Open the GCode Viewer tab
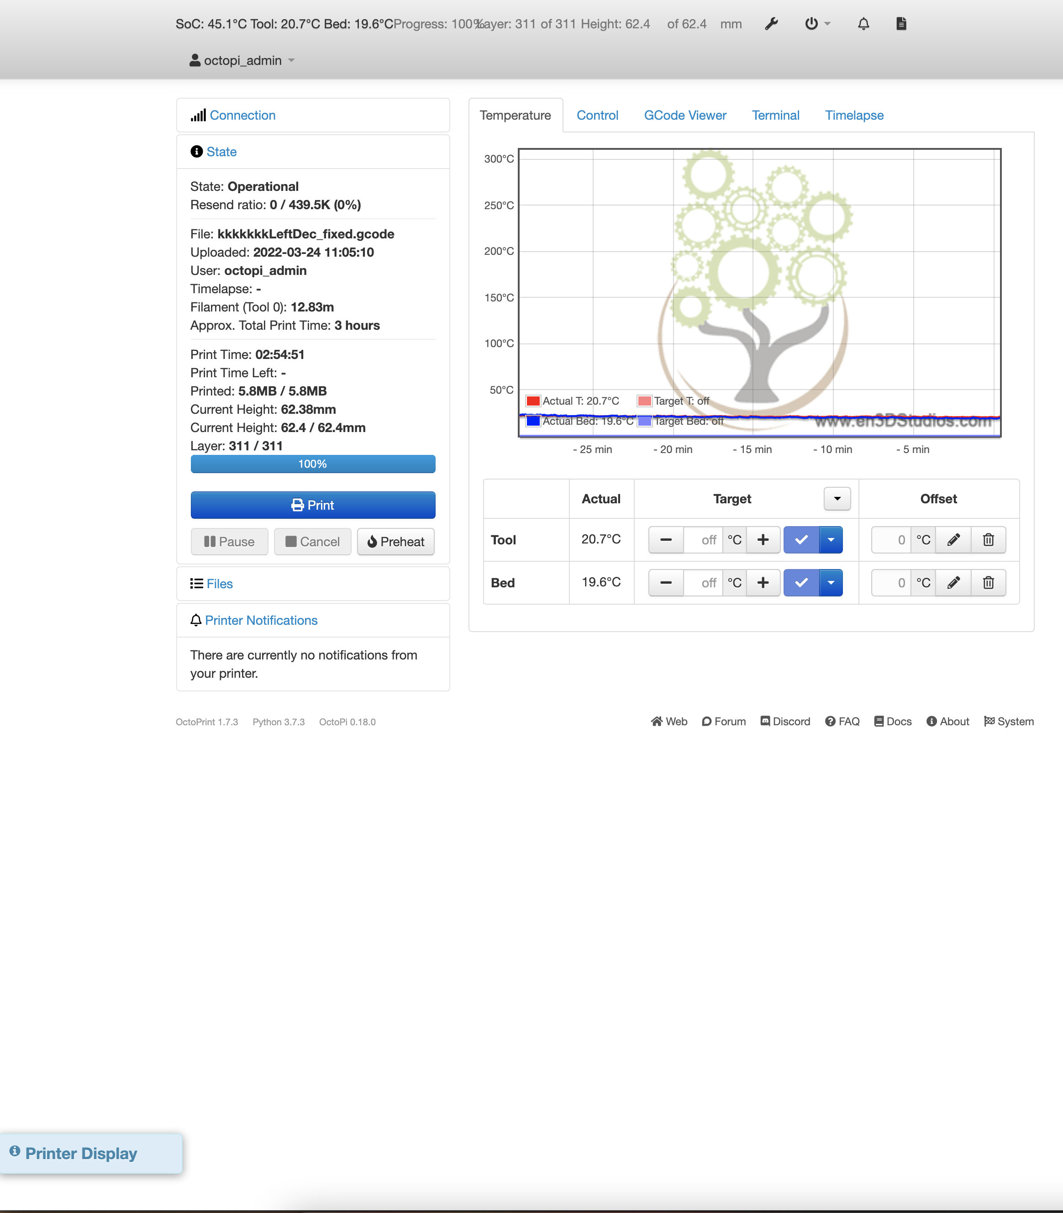The width and height of the screenshot is (1063, 1213). [685, 115]
